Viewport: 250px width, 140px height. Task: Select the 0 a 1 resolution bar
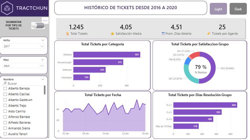tap(205, 105)
